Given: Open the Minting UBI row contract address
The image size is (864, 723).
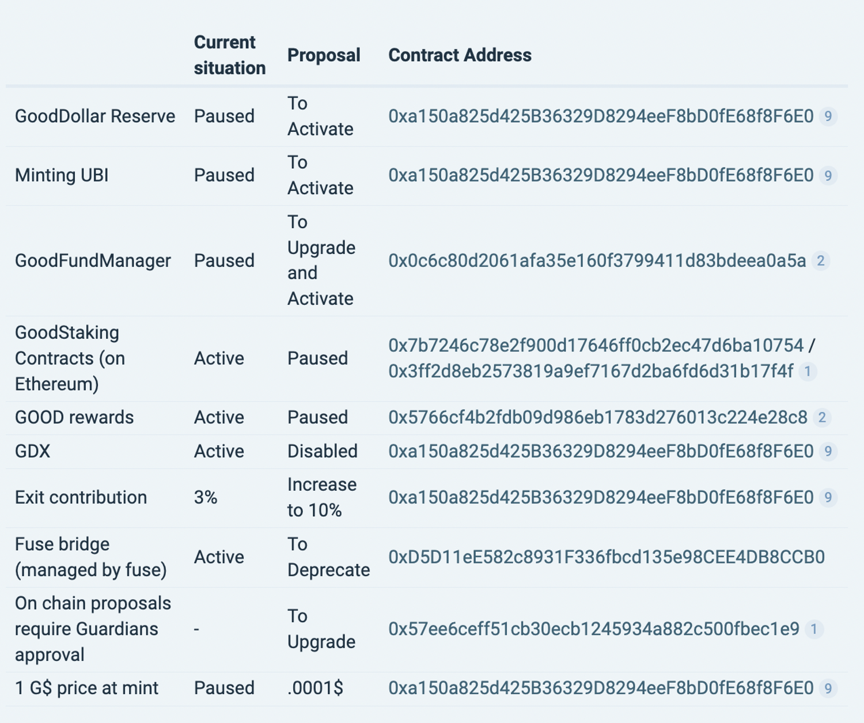Looking at the screenshot, I should tap(601, 175).
